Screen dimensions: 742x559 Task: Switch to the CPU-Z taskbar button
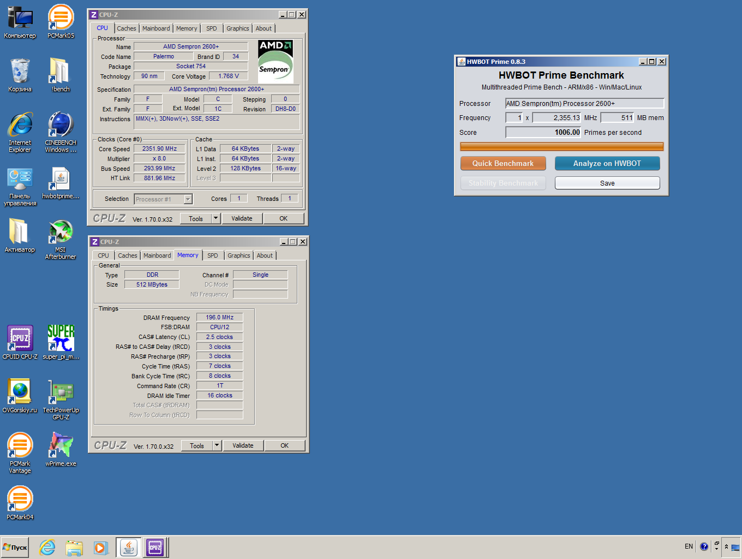[x=155, y=547]
